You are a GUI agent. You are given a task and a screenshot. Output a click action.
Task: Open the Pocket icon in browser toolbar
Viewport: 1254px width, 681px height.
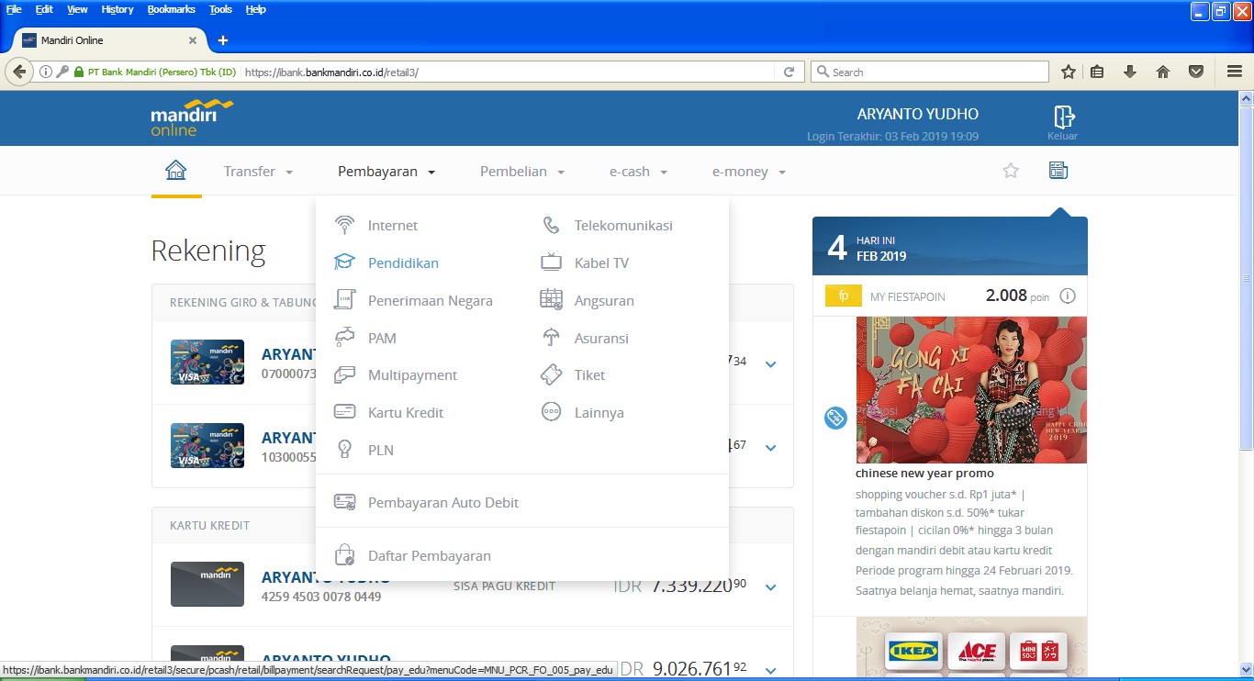1195,72
